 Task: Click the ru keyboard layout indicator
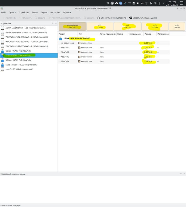[142, 3]
